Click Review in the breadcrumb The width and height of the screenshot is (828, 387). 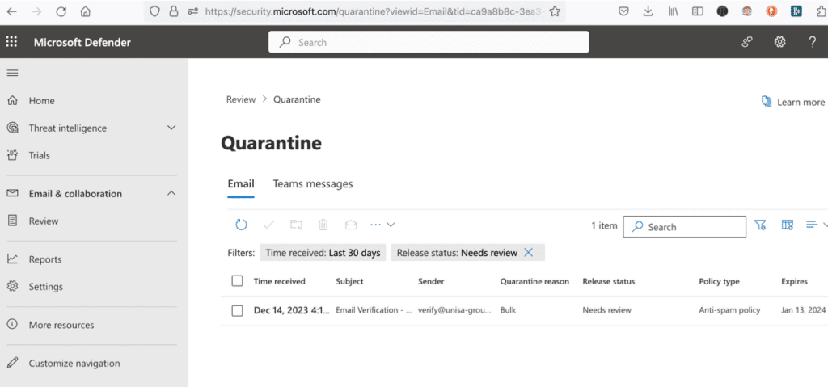click(x=240, y=99)
